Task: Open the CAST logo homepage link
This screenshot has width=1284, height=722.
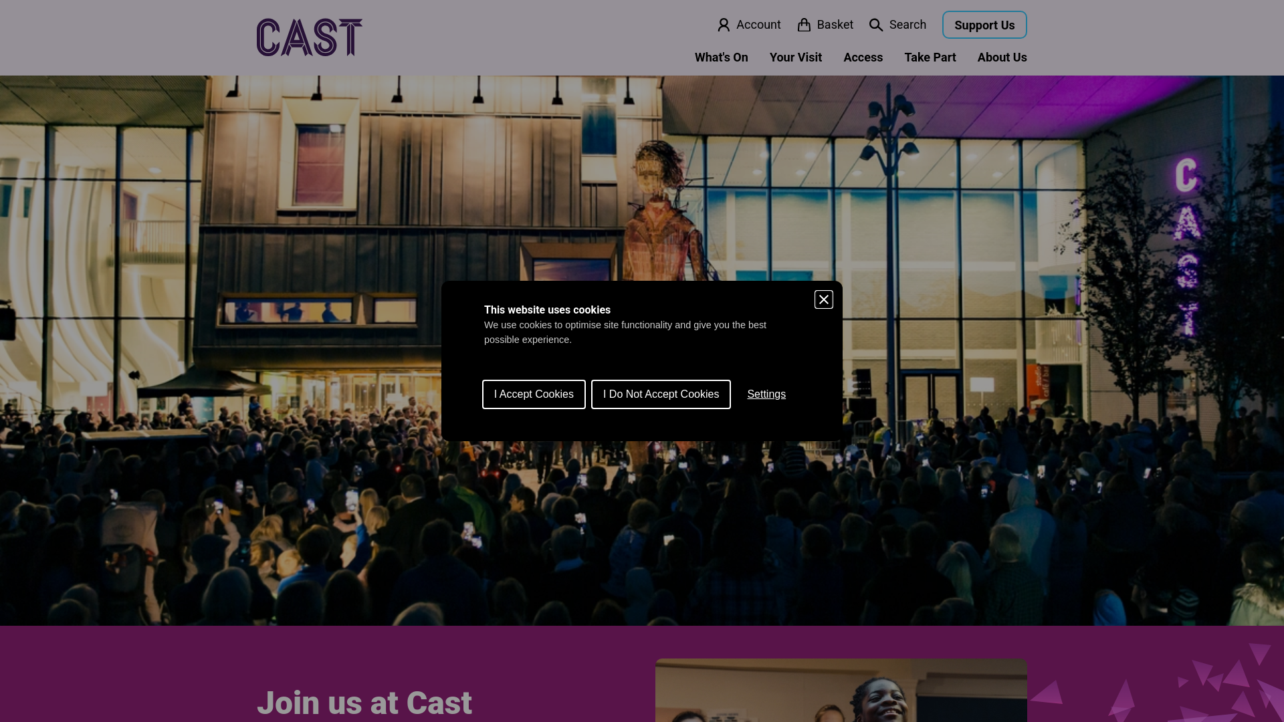Action: coord(310,37)
